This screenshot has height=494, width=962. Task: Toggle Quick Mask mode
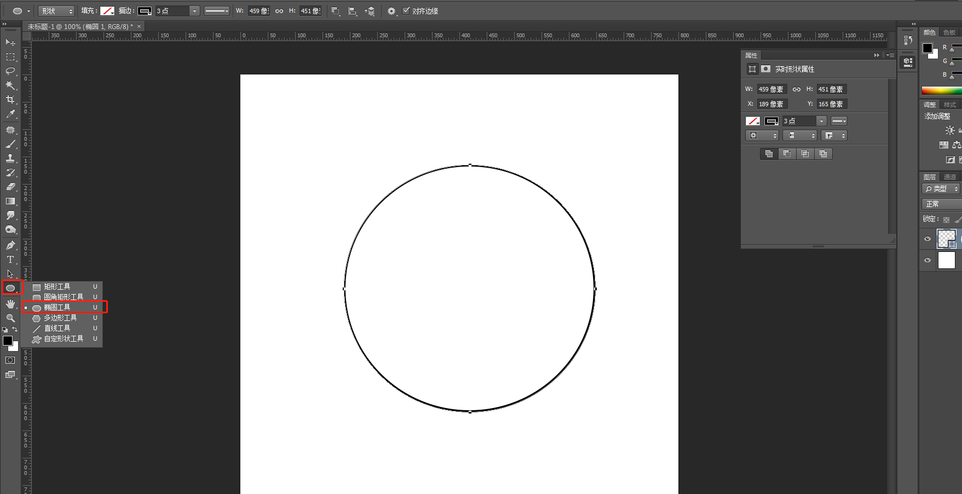[10, 360]
